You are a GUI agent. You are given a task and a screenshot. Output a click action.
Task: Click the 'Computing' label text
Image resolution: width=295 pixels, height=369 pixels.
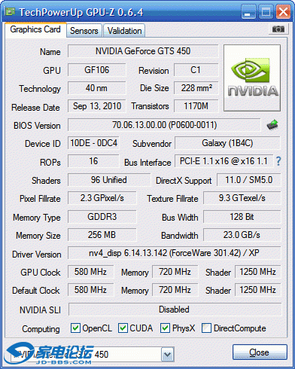41,329
